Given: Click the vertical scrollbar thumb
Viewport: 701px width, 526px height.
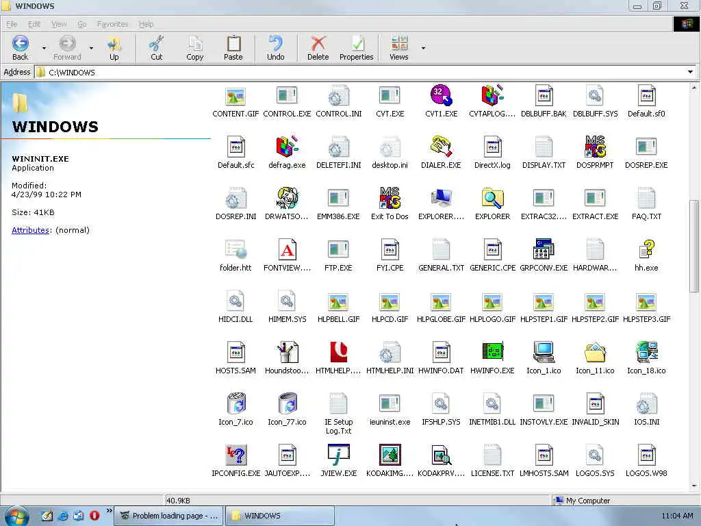Looking at the screenshot, I should coord(694,246).
